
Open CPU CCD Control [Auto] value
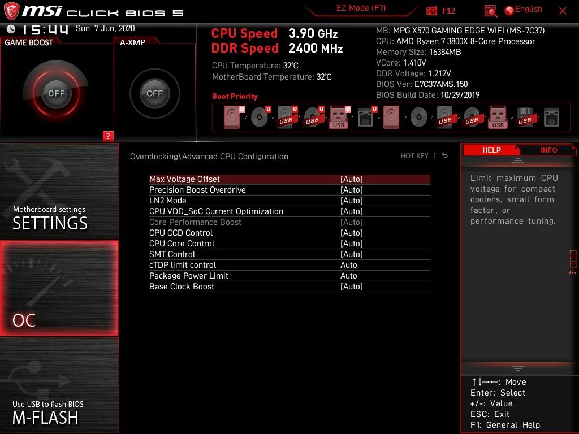[x=352, y=232]
